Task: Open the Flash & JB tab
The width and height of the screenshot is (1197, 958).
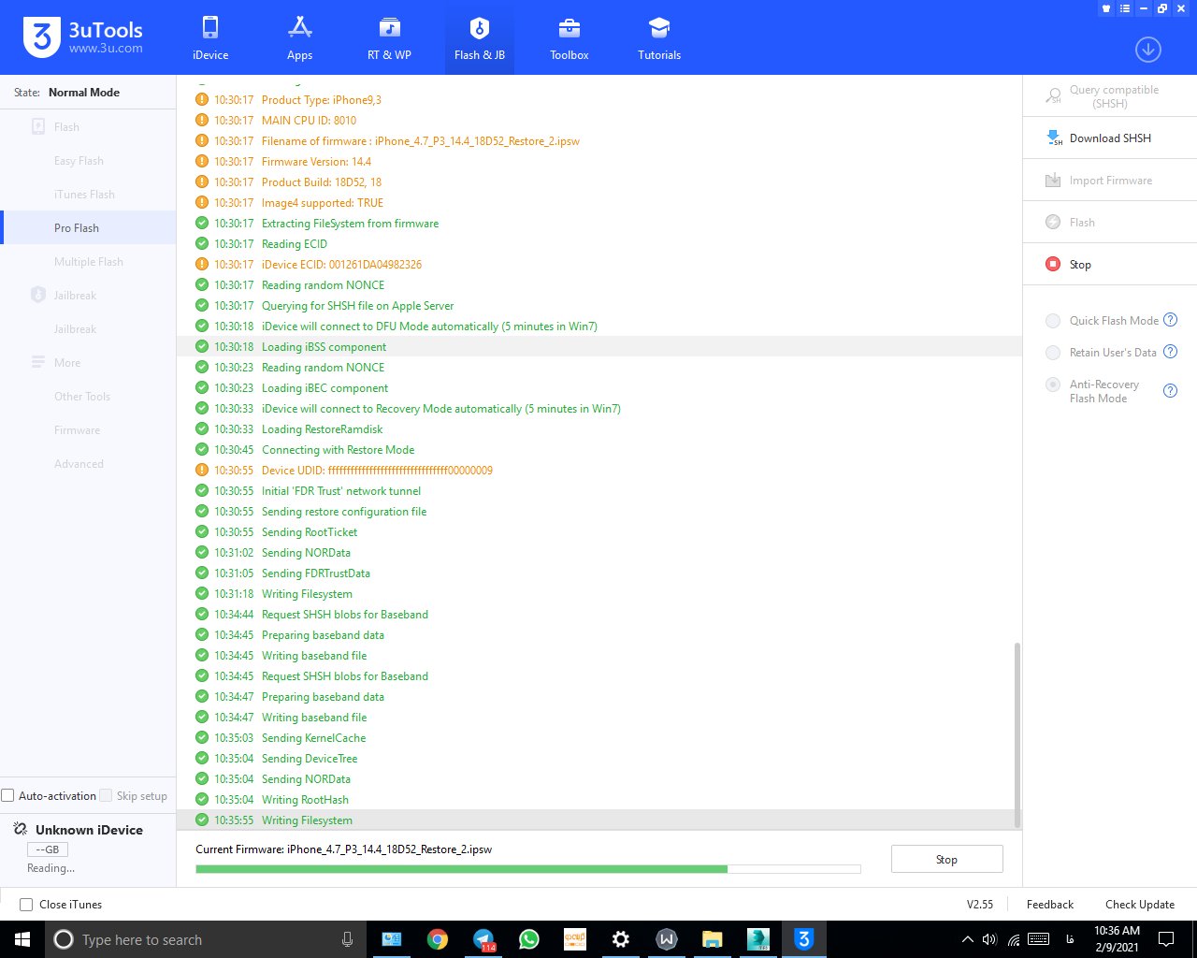Action: (x=480, y=37)
